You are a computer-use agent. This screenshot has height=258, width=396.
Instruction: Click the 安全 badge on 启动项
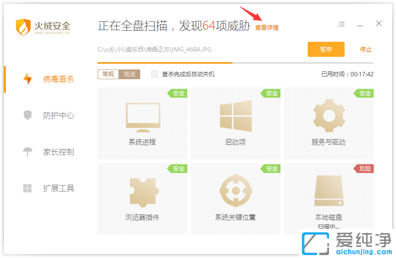click(270, 93)
